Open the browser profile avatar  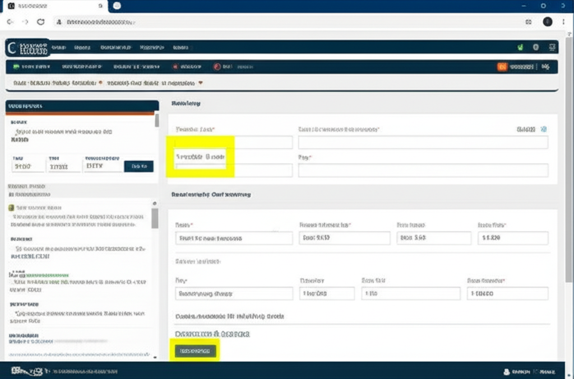pos(548,22)
